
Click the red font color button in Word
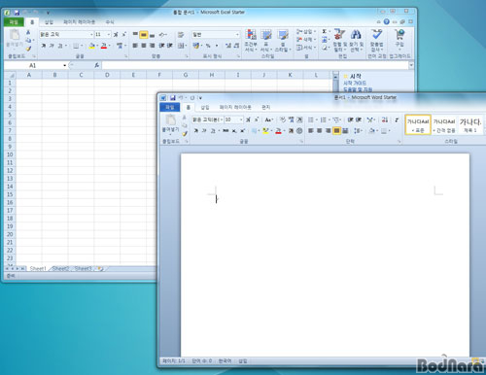(x=278, y=131)
